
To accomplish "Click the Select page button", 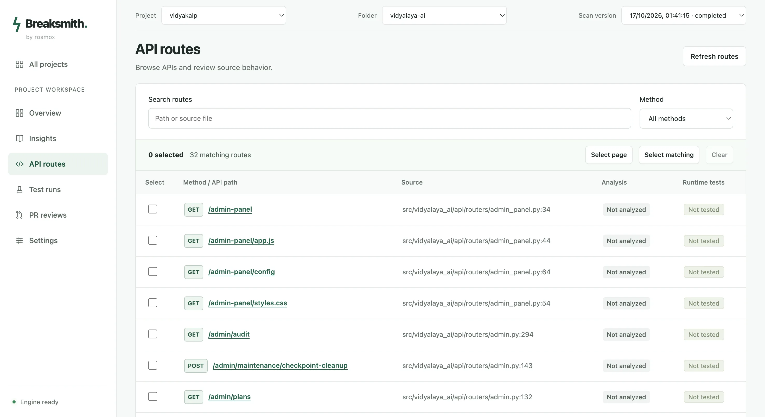I will pyautogui.click(x=609, y=155).
